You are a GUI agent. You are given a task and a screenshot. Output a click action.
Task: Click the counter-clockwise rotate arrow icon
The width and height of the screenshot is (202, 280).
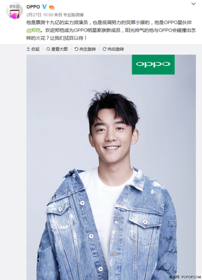[x=76, y=49]
